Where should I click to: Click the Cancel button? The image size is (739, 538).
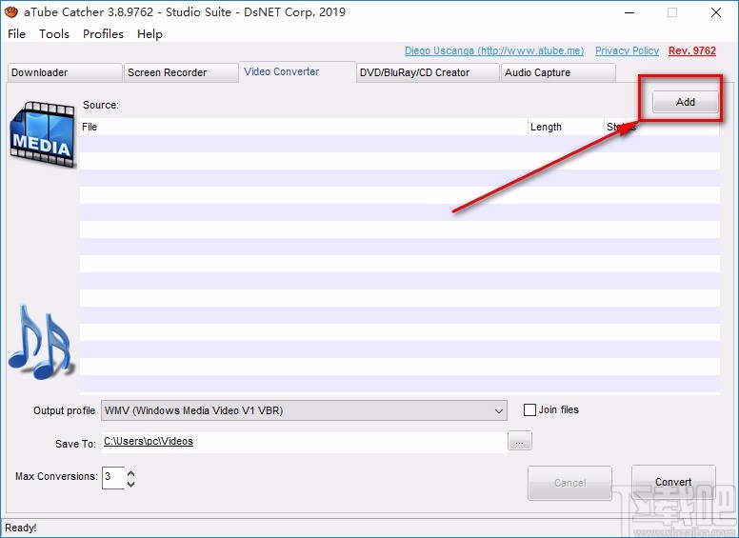(x=569, y=483)
